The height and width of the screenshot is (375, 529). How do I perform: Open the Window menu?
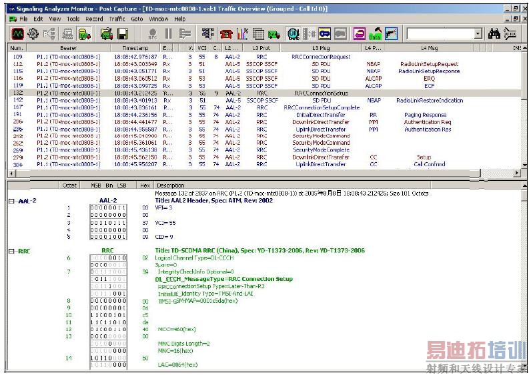click(159, 19)
